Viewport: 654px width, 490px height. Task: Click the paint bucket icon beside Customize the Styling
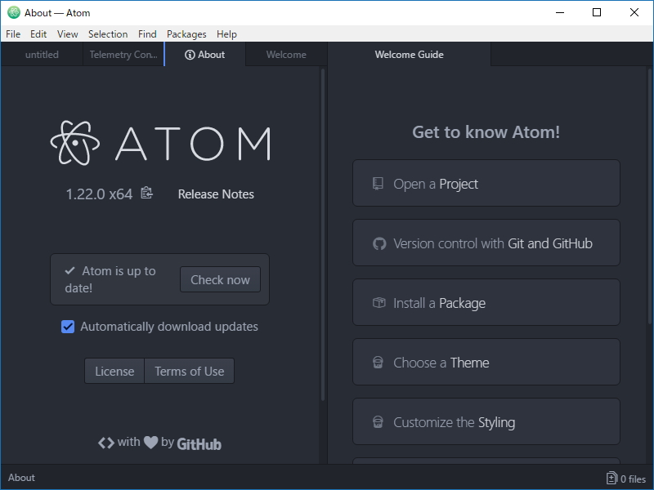click(378, 421)
